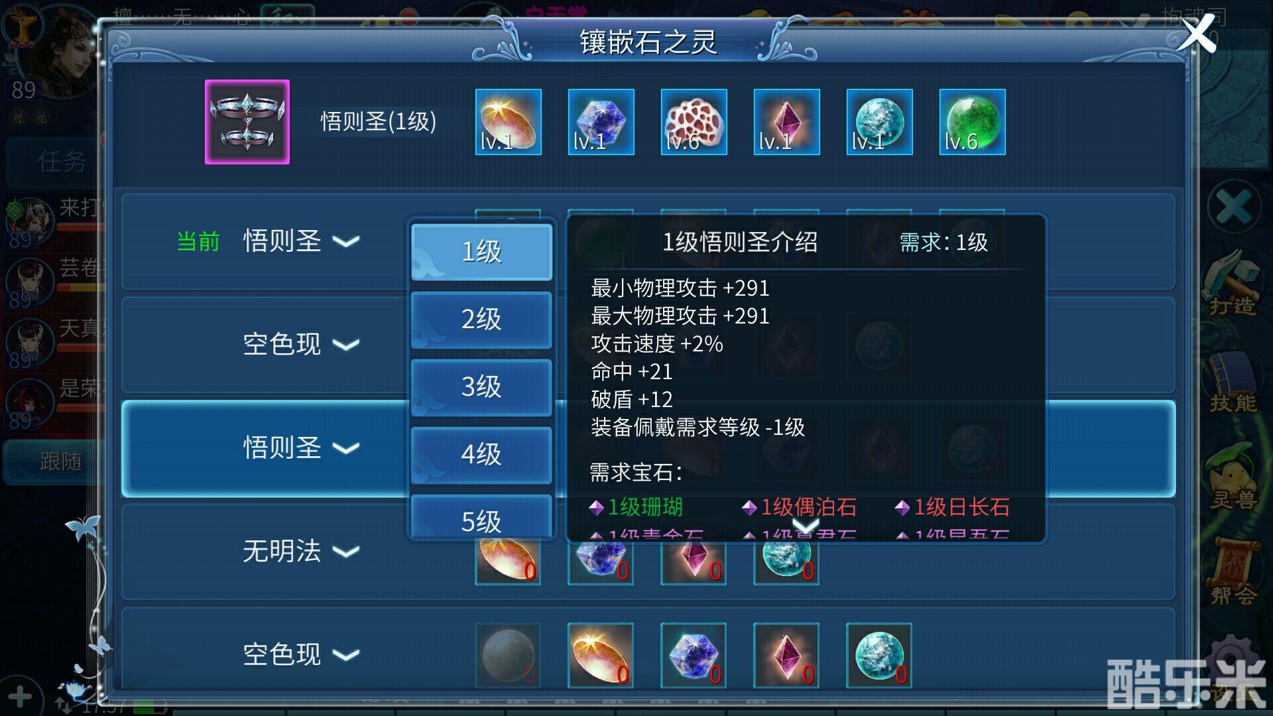Expand the 当前 悟则圣 dropdown chevron
1273x716 pixels.
(x=346, y=241)
